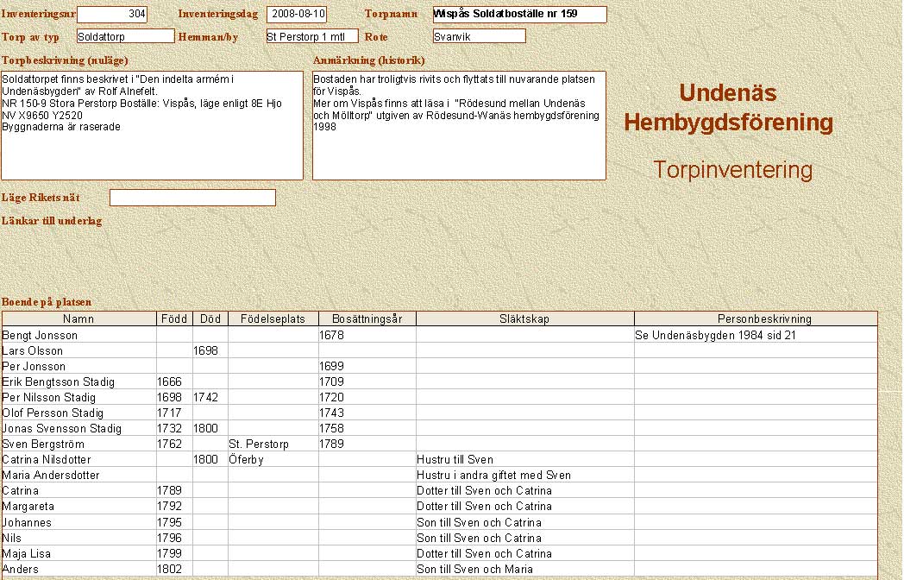Click the Sven Bergström name cell
This screenshot has height=580, width=904.
(78, 444)
